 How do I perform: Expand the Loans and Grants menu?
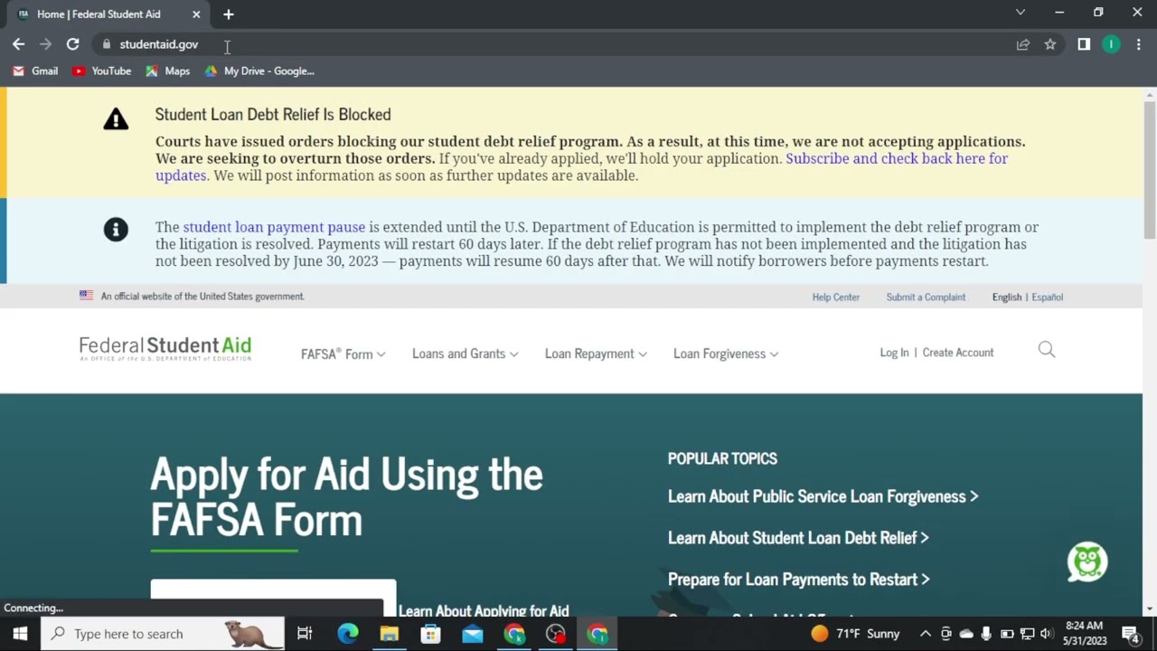pos(466,354)
